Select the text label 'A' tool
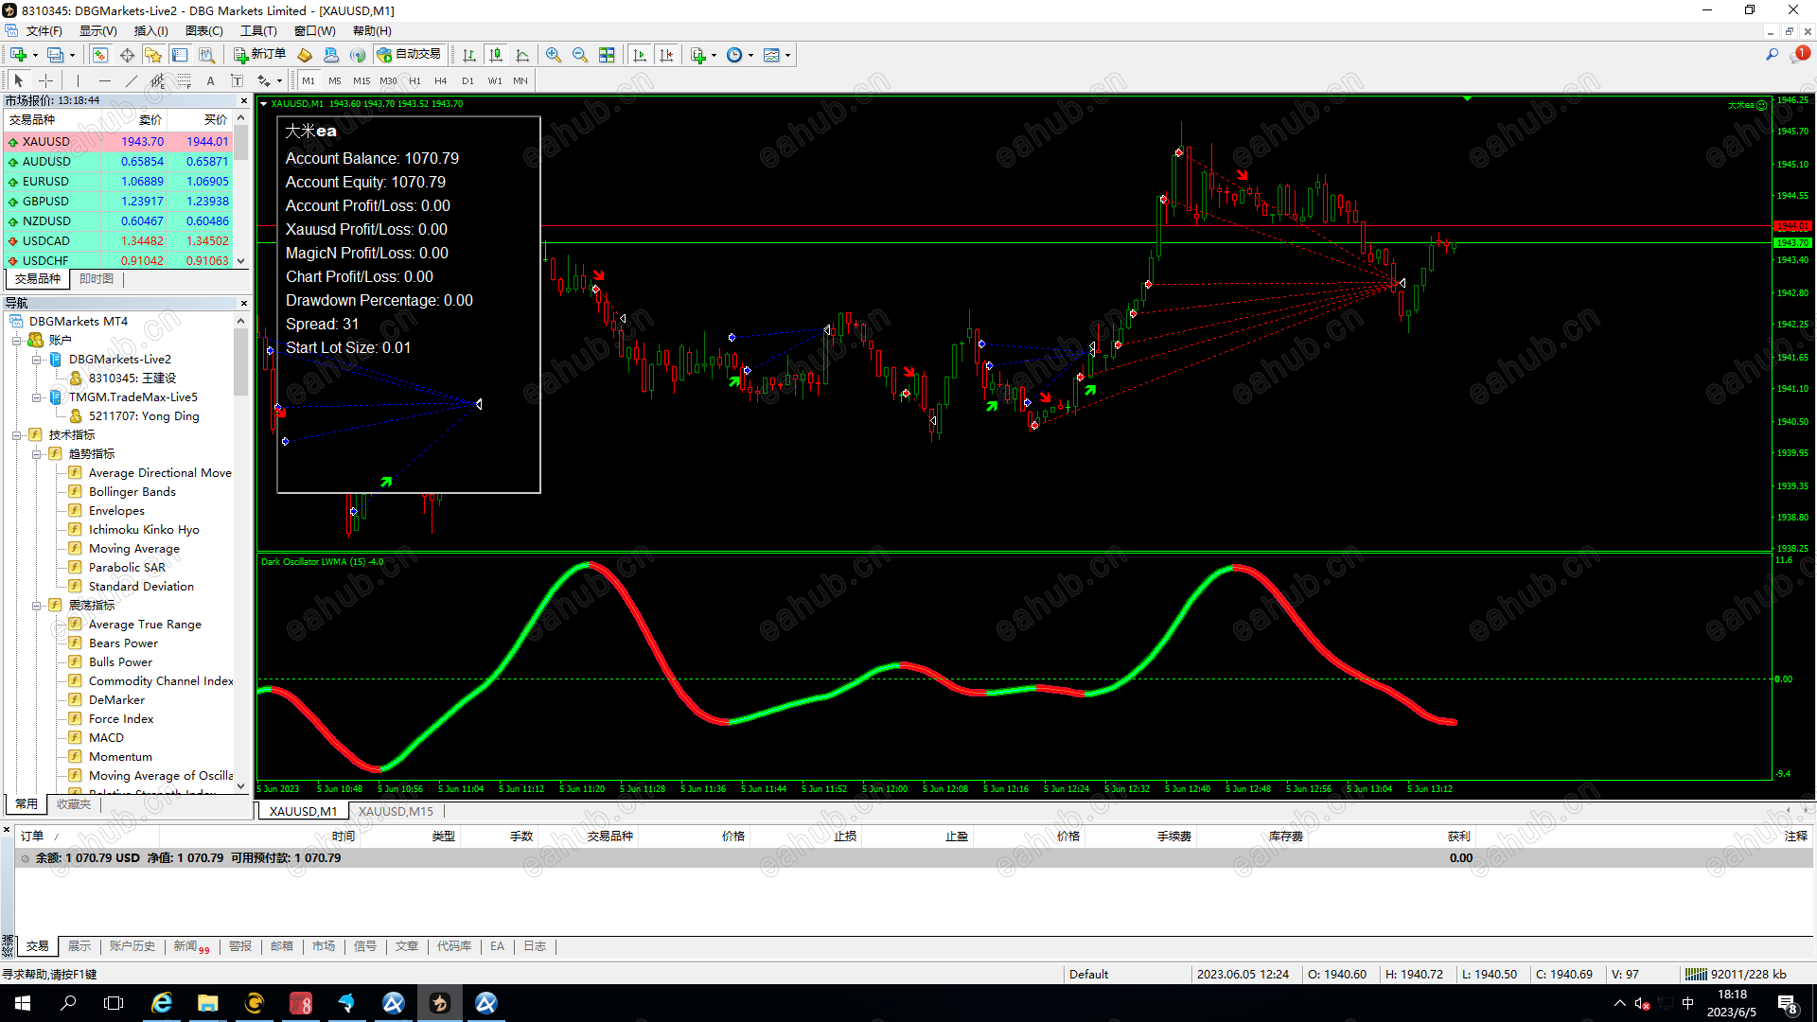Image resolution: width=1817 pixels, height=1022 pixels. tap(210, 80)
